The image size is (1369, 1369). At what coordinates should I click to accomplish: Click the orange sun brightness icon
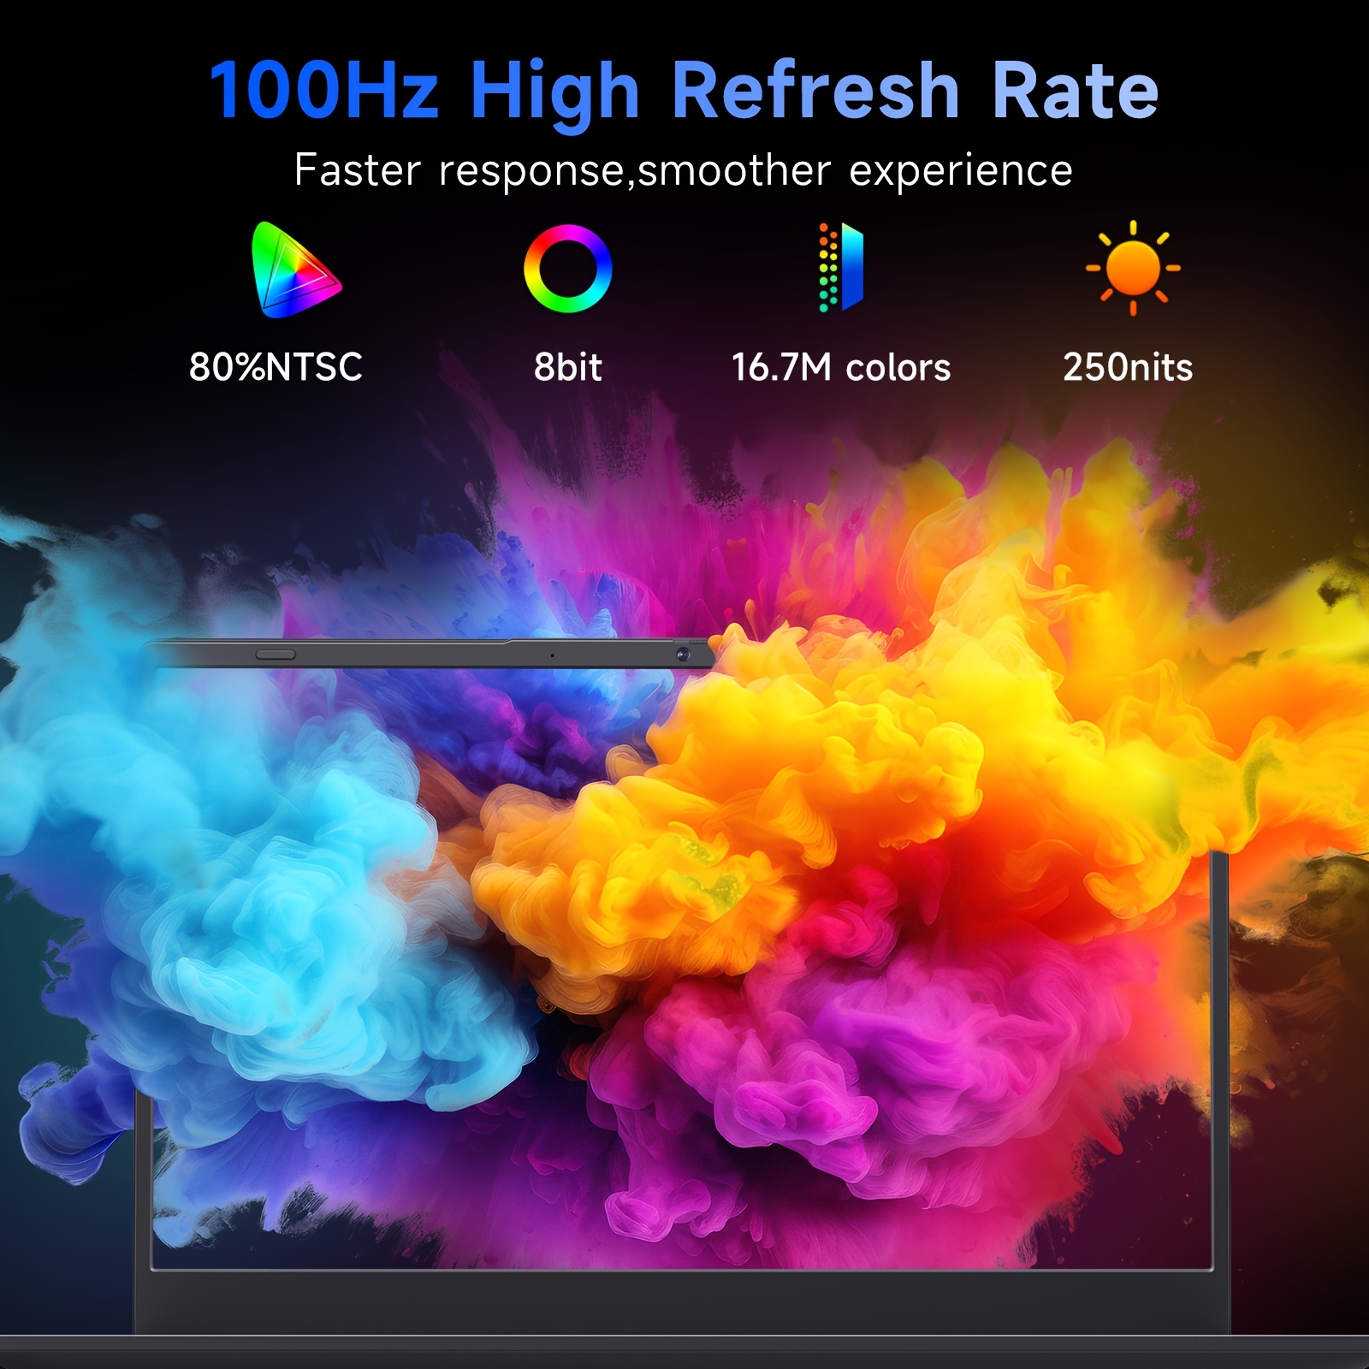pos(1133,268)
